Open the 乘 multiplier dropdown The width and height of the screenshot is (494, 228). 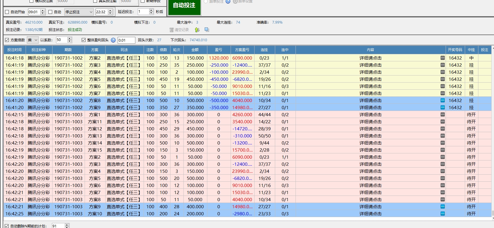tap(33, 40)
